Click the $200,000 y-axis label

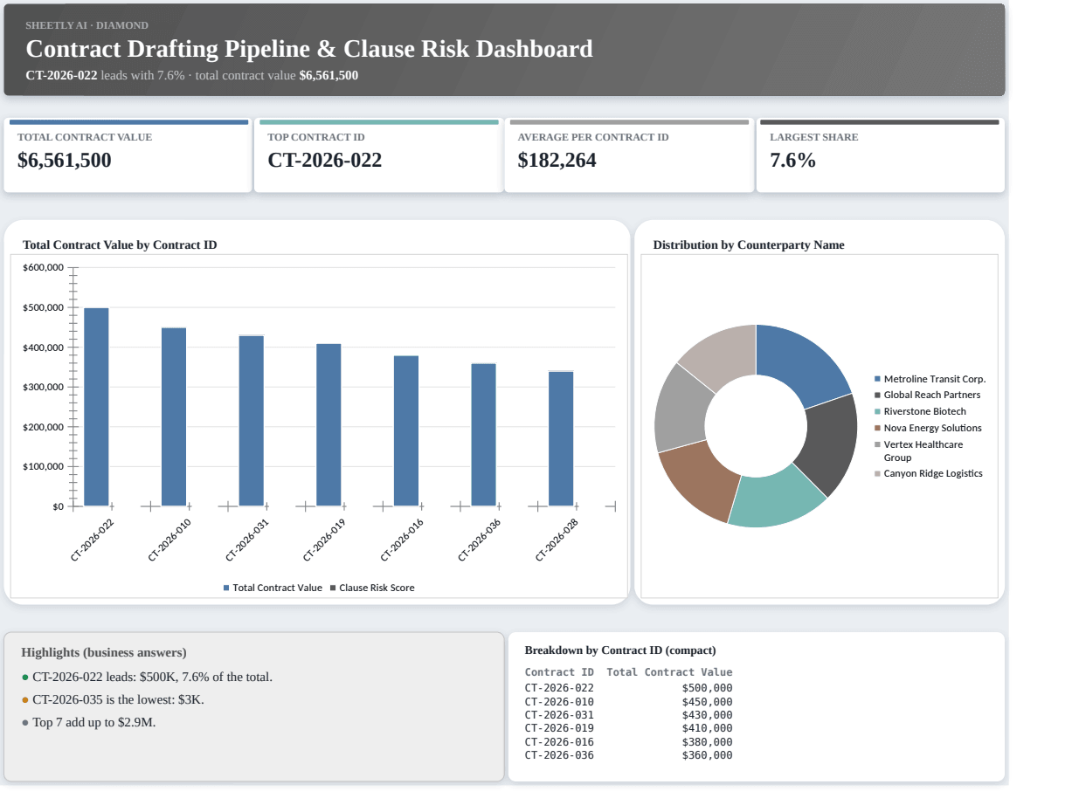click(43, 427)
